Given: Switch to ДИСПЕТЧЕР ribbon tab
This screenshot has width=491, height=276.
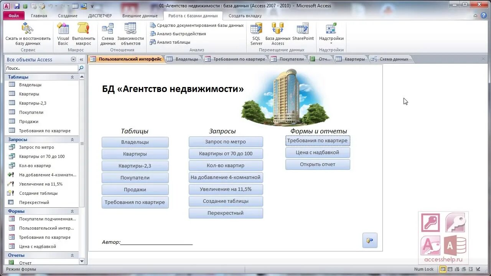Looking at the screenshot, I should (x=100, y=16).
